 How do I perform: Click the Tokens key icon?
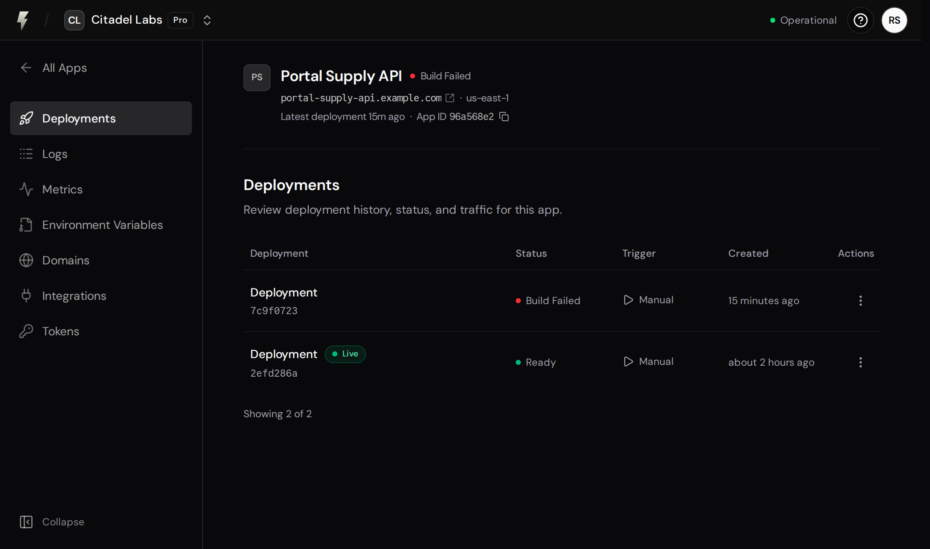26,331
